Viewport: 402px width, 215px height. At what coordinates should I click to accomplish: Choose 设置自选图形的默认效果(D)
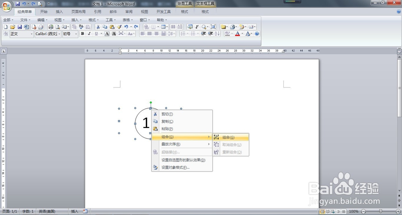click(182, 160)
